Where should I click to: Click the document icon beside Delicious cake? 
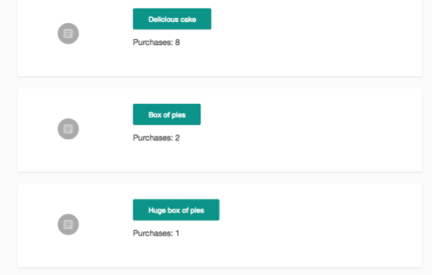pos(68,33)
